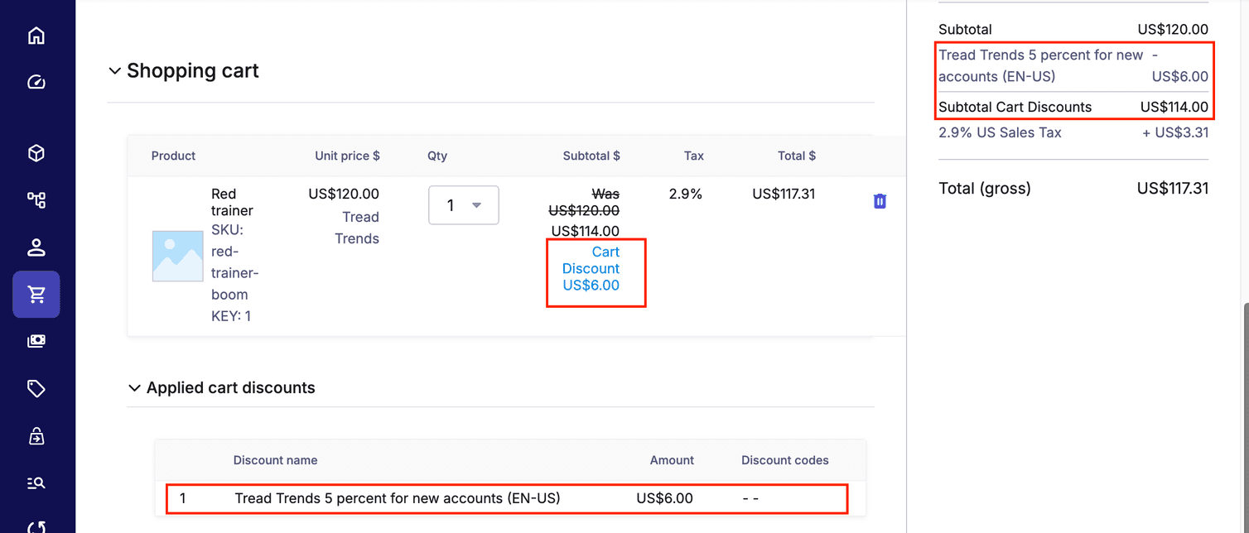Click the Red trainer product image placeholder
Image resolution: width=1249 pixels, height=533 pixels.
tap(177, 256)
